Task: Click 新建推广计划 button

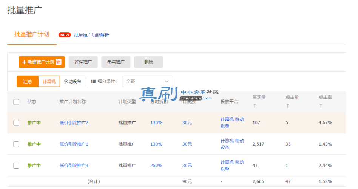Action: click(x=42, y=62)
